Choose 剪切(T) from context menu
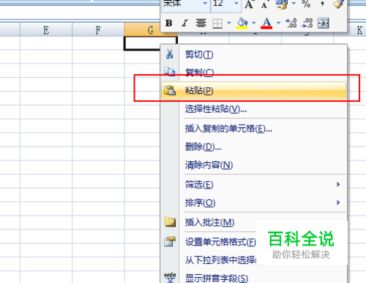The image size is (366, 283). [254, 54]
